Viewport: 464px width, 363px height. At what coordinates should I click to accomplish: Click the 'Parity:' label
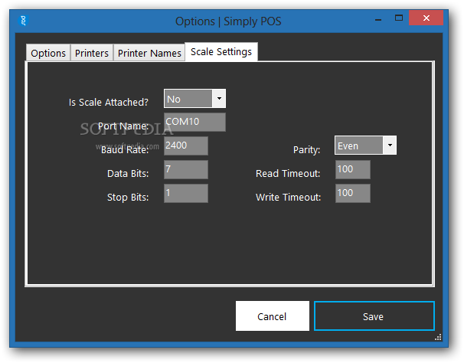click(x=306, y=150)
